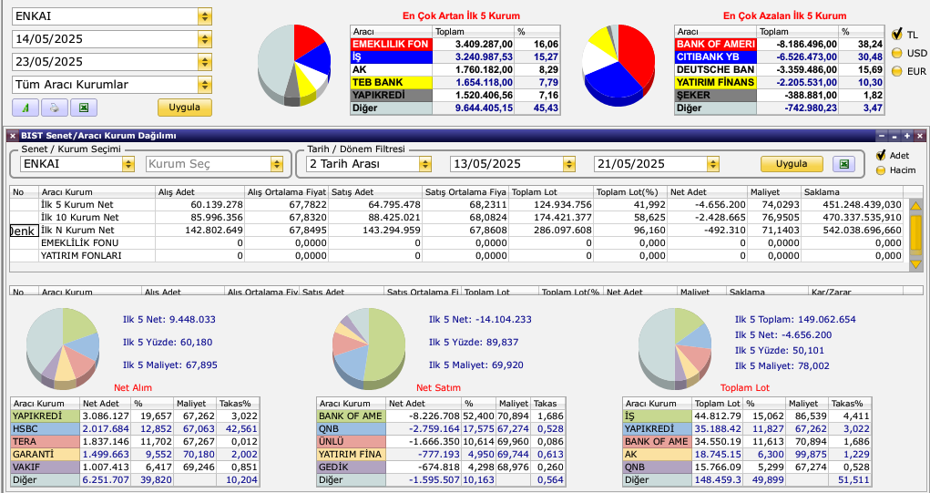930x493 pixels.
Task: Maximize BIST window with the plus icon
Action: pyautogui.click(x=907, y=136)
